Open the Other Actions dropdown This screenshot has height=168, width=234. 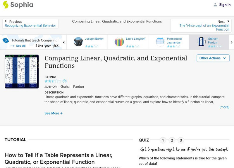[212, 58]
